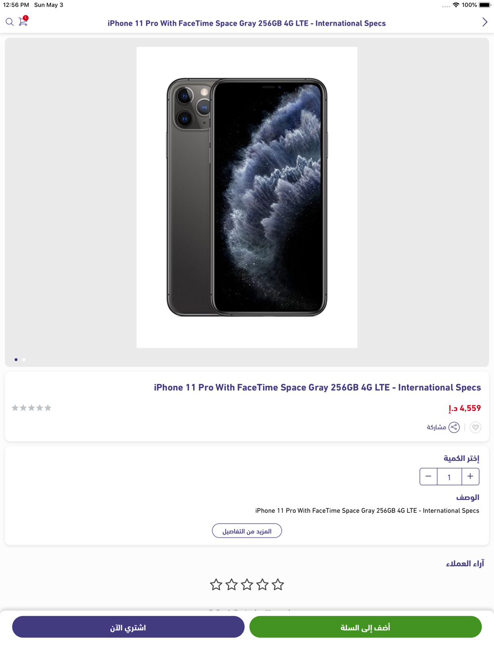Open search with the magnifier icon
Image resolution: width=494 pixels, height=659 pixels.
9,22
